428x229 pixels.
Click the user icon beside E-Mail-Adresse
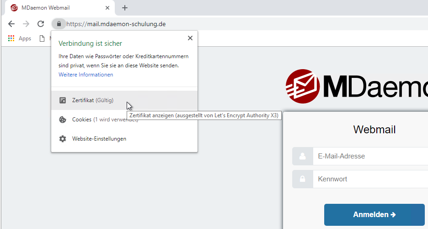(x=302, y=156)
